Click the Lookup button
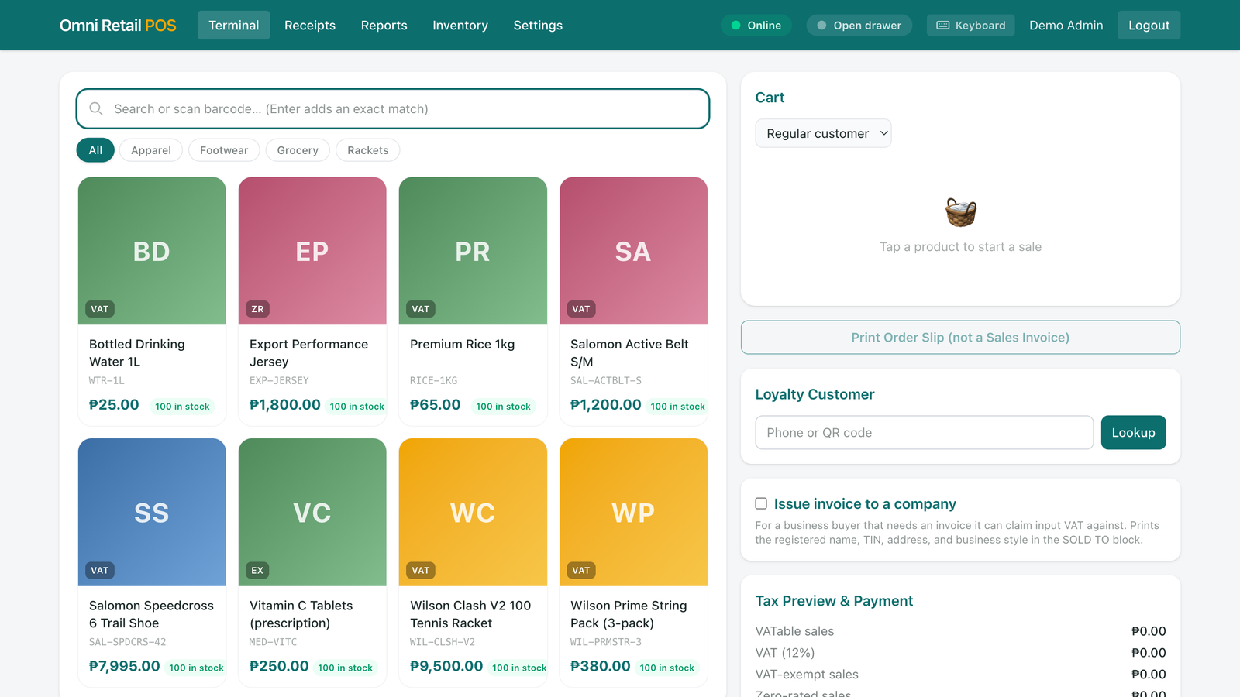The image size is (1240, 697). (1133, 433)
